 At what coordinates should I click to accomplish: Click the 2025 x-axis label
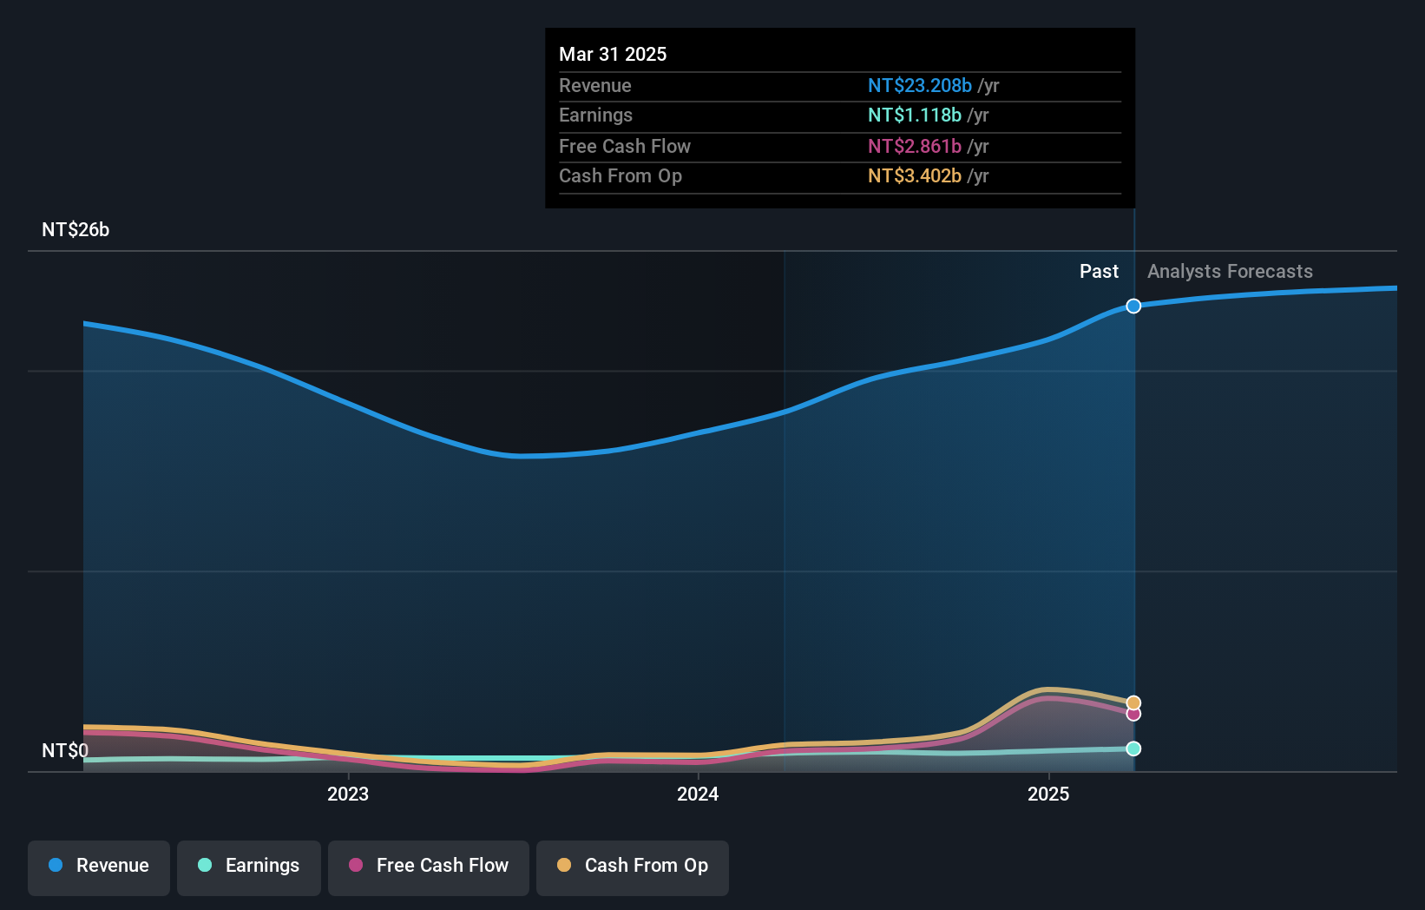(x=1048, y=794)
